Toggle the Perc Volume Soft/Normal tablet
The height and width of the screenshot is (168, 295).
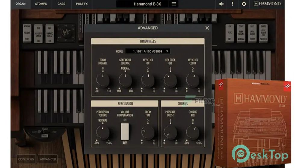point(241,33)
